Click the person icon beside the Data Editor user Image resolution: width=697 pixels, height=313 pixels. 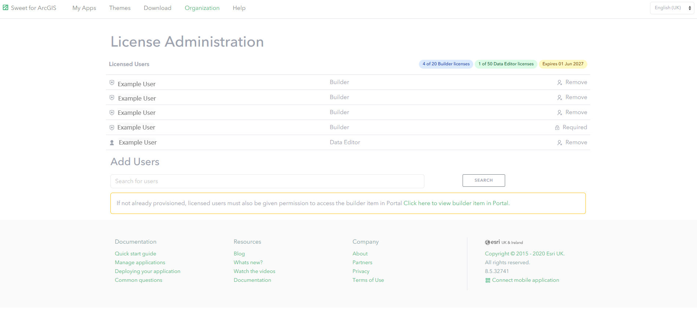[112, 143]
